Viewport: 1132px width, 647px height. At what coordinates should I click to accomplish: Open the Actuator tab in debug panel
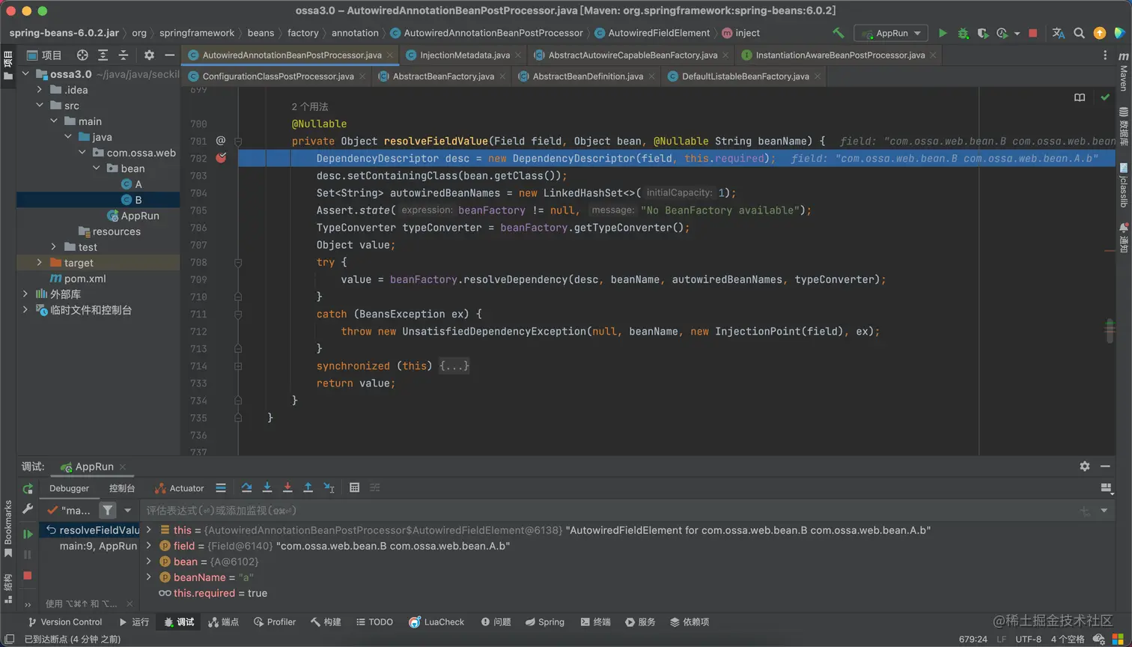pyautogui.click(x=179, y=488)
